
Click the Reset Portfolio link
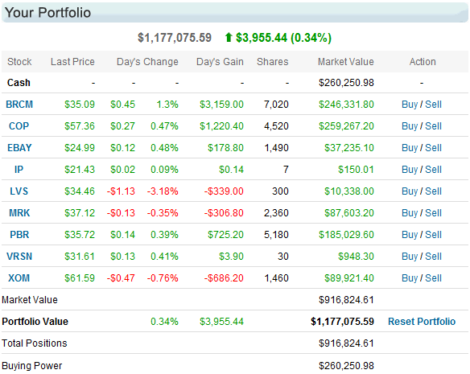pos(422,322)
